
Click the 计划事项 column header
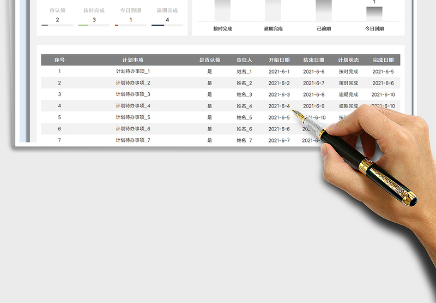point(133,60)
